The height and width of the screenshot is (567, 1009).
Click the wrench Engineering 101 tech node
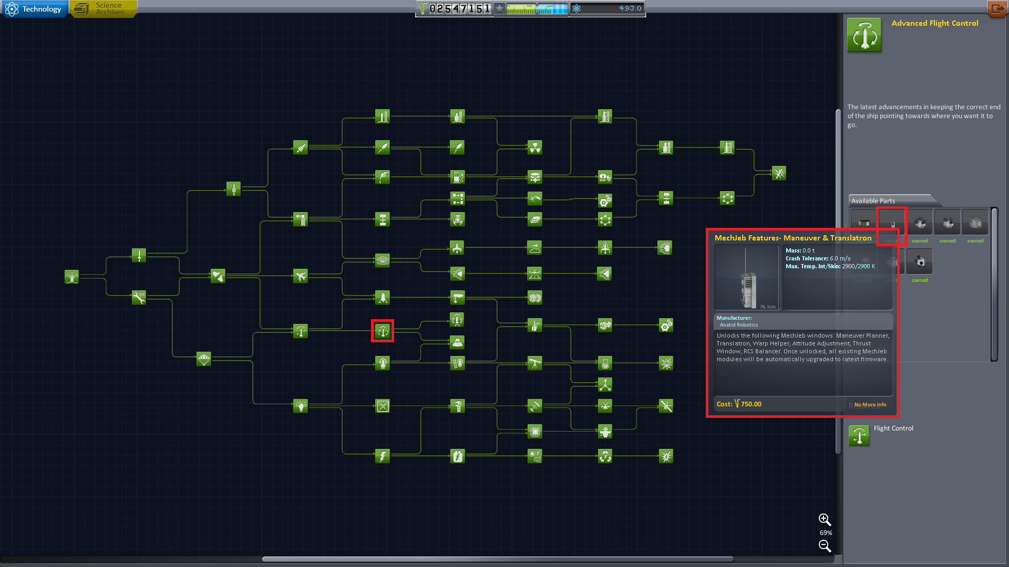pyautogui.click(x=139, y=298)
